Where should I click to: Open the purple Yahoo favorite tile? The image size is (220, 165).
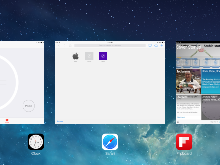coord(103,56)
